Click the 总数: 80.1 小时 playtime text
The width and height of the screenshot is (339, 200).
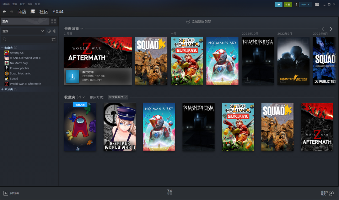92,80
